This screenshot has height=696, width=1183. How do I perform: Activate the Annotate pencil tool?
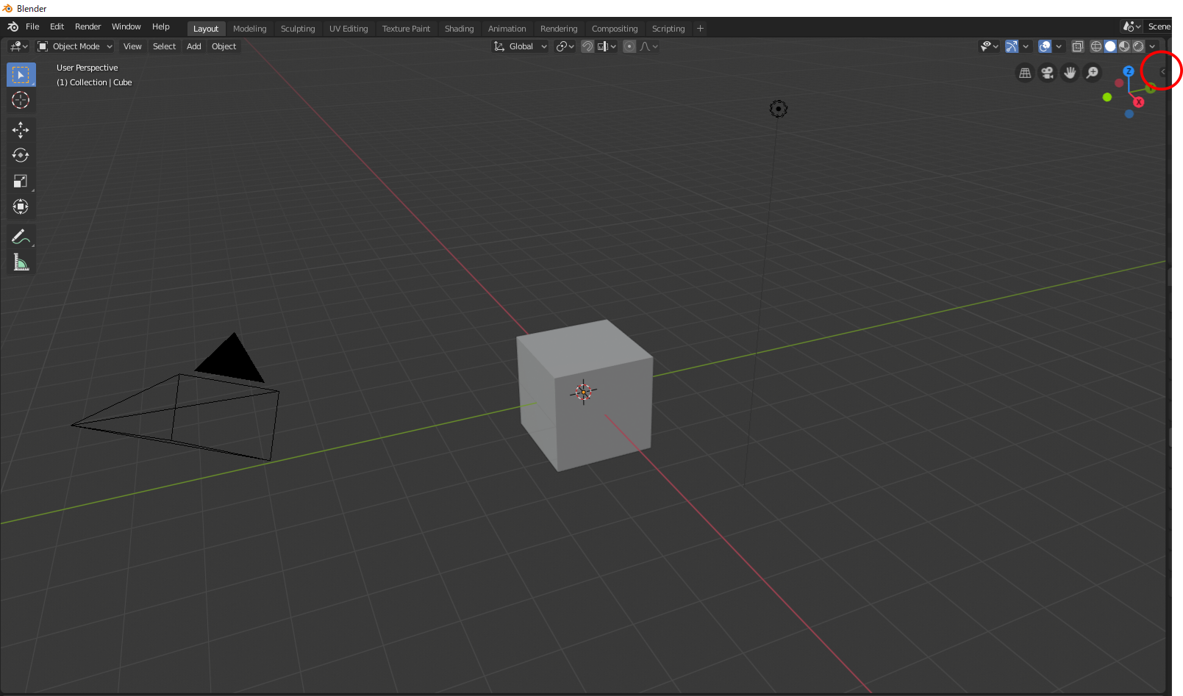tap(21, 237)
